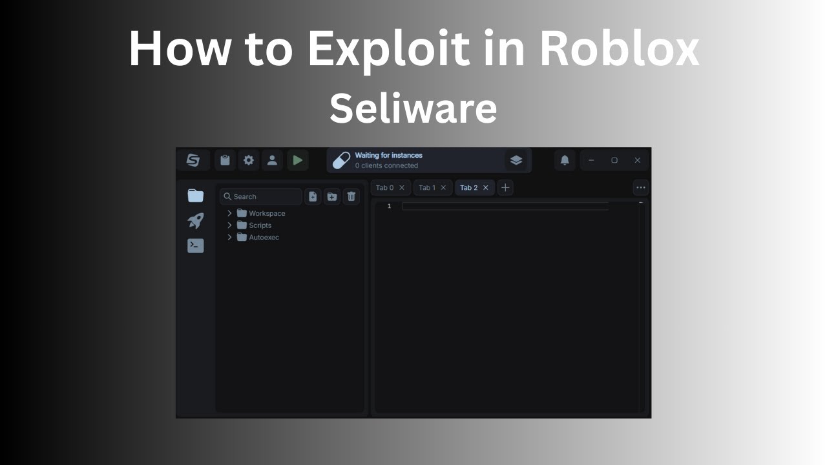Click the Seliware logo icon
Viewport: 827px width, 465px height.
[x=193, y=160]
